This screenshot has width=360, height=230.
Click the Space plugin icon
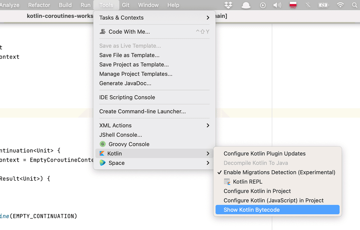102,163
